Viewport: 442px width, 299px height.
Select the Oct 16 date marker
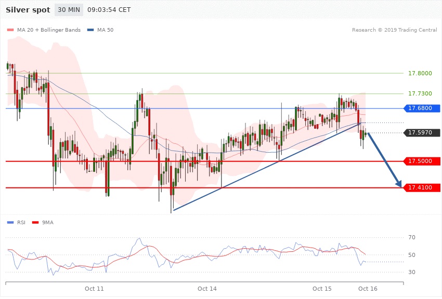pos(367,288)
